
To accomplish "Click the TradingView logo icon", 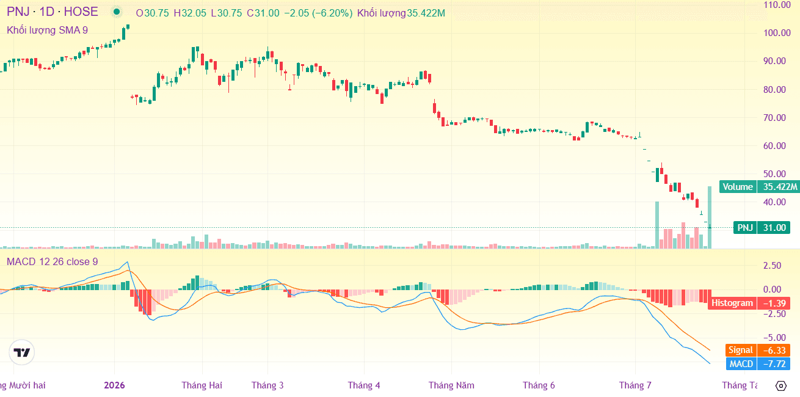I will [22, 352].
